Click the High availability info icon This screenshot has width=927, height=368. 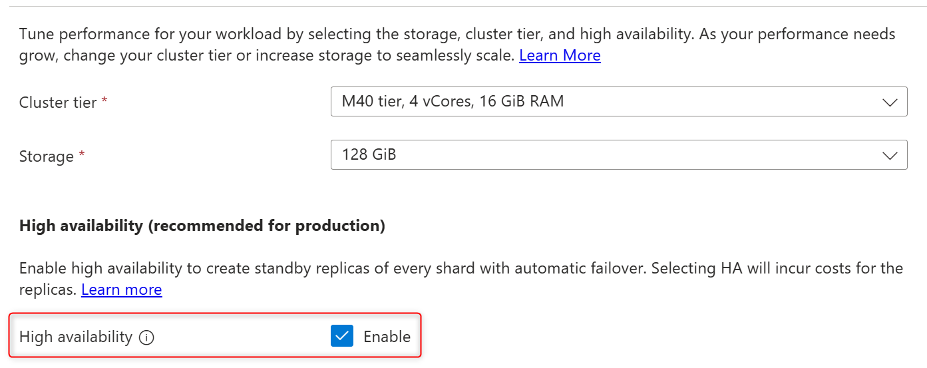(147, 337)
